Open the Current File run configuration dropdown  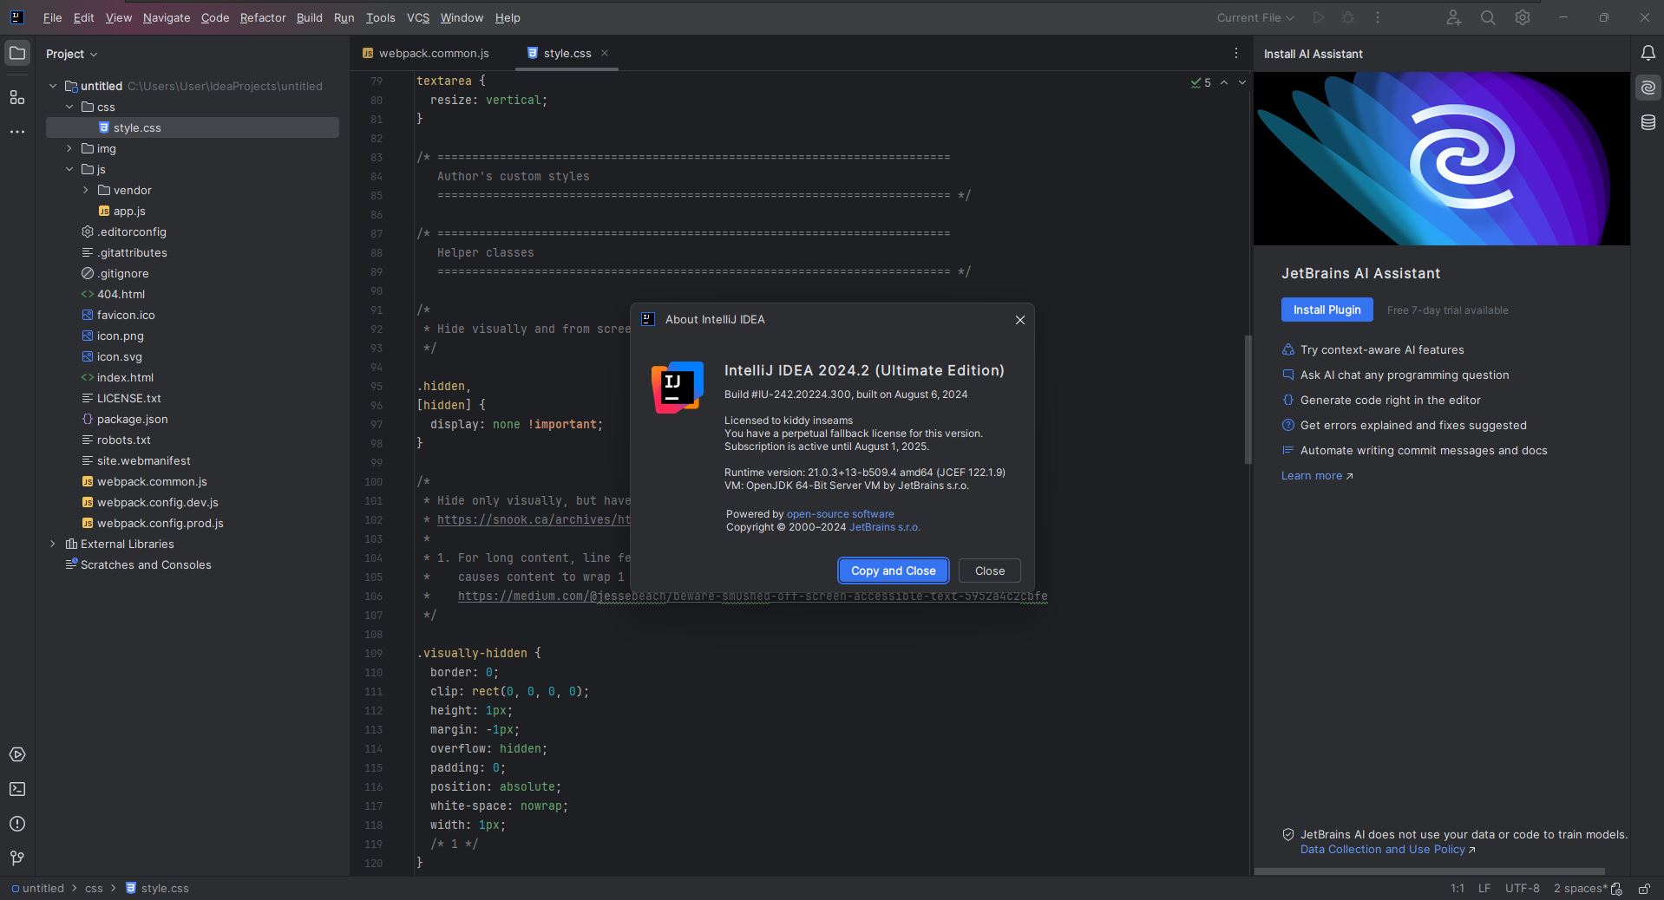pos(1255,17)
